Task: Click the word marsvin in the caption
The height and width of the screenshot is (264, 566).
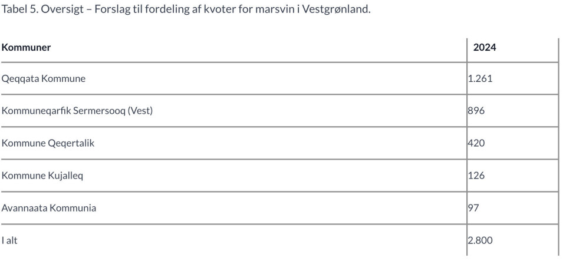Action: (272, 10)
